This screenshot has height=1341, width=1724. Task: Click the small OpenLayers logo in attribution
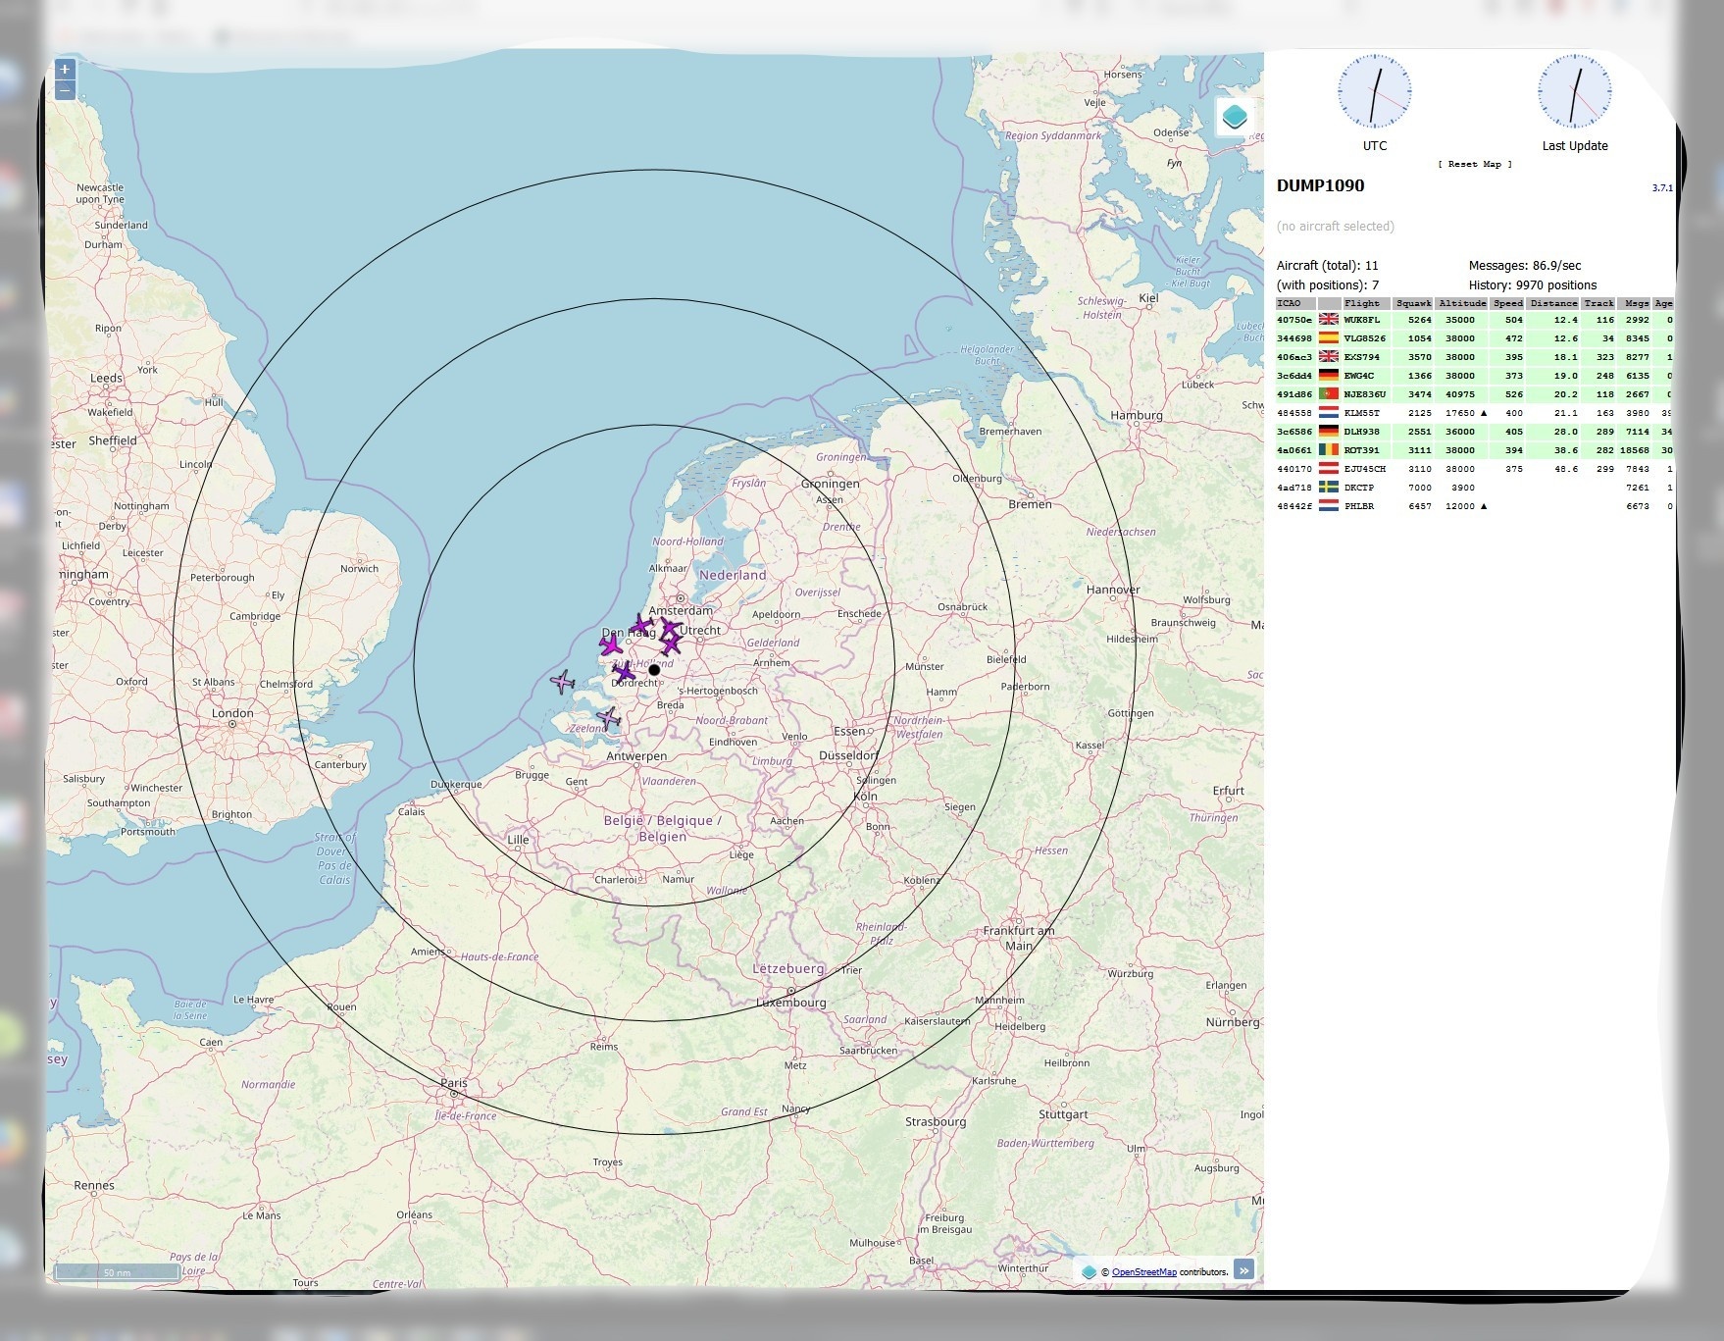[x=1089, y=1271]
